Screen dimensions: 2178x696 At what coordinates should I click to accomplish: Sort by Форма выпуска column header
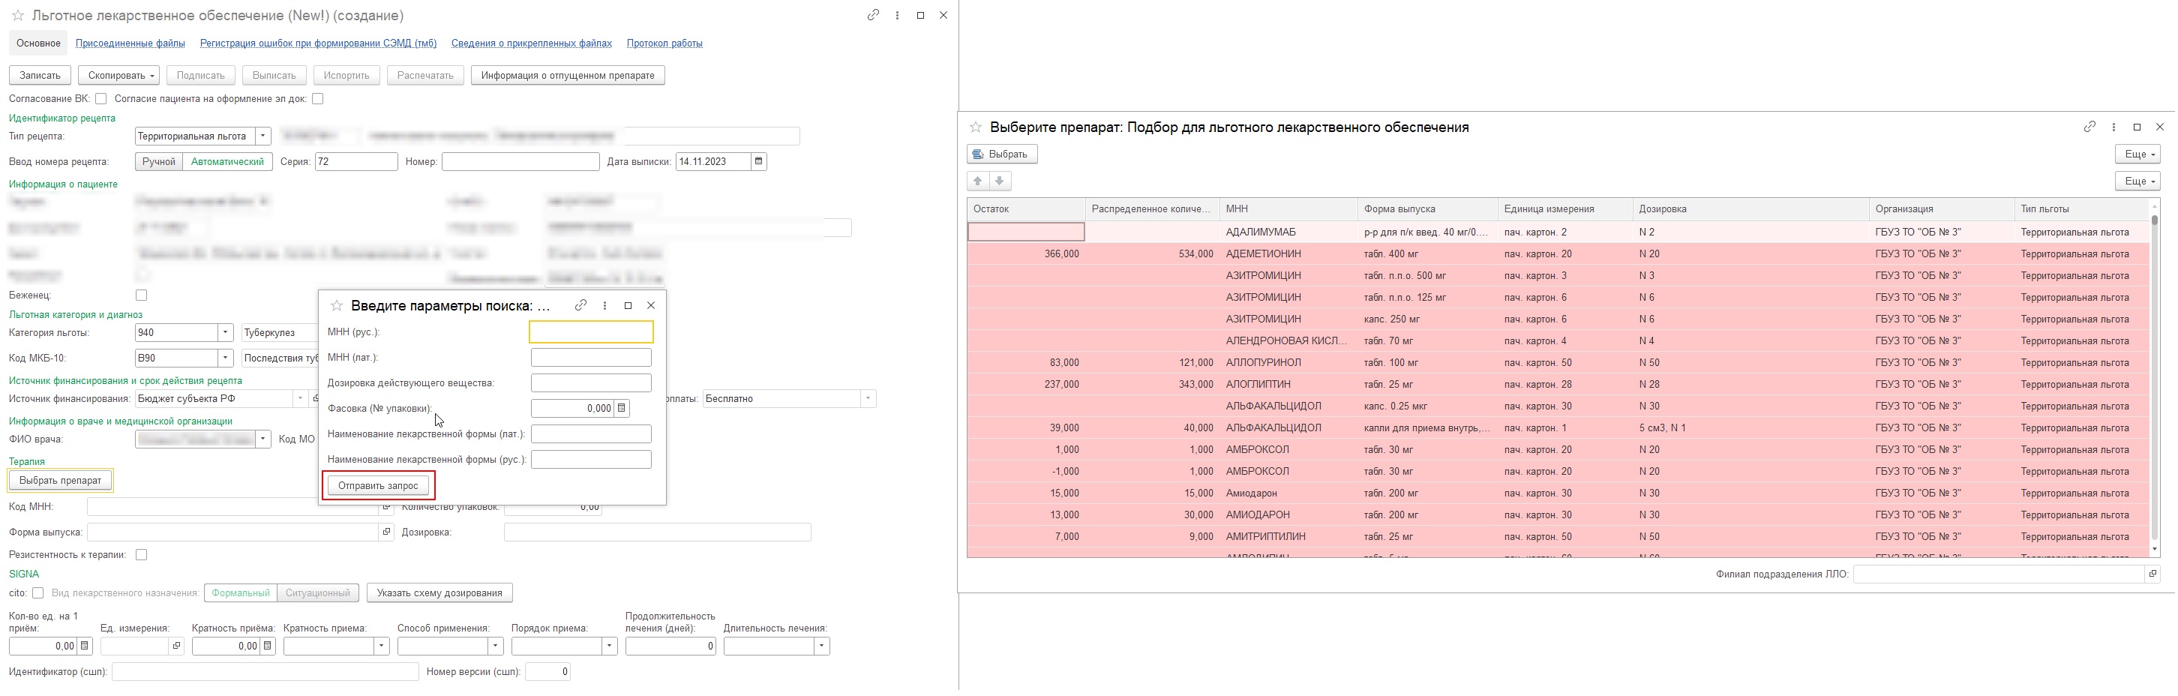click(1426, 209)
